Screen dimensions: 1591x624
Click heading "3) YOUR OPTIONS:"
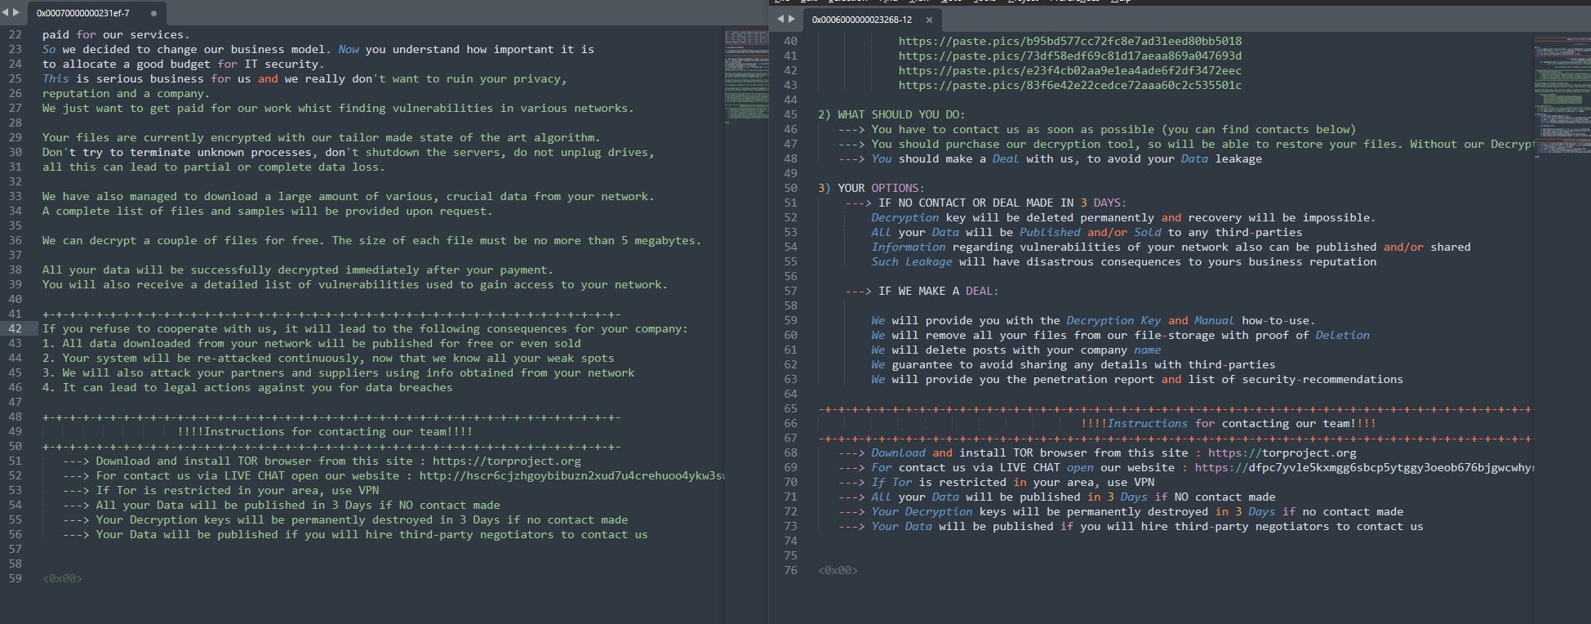(x=871, y=189)
